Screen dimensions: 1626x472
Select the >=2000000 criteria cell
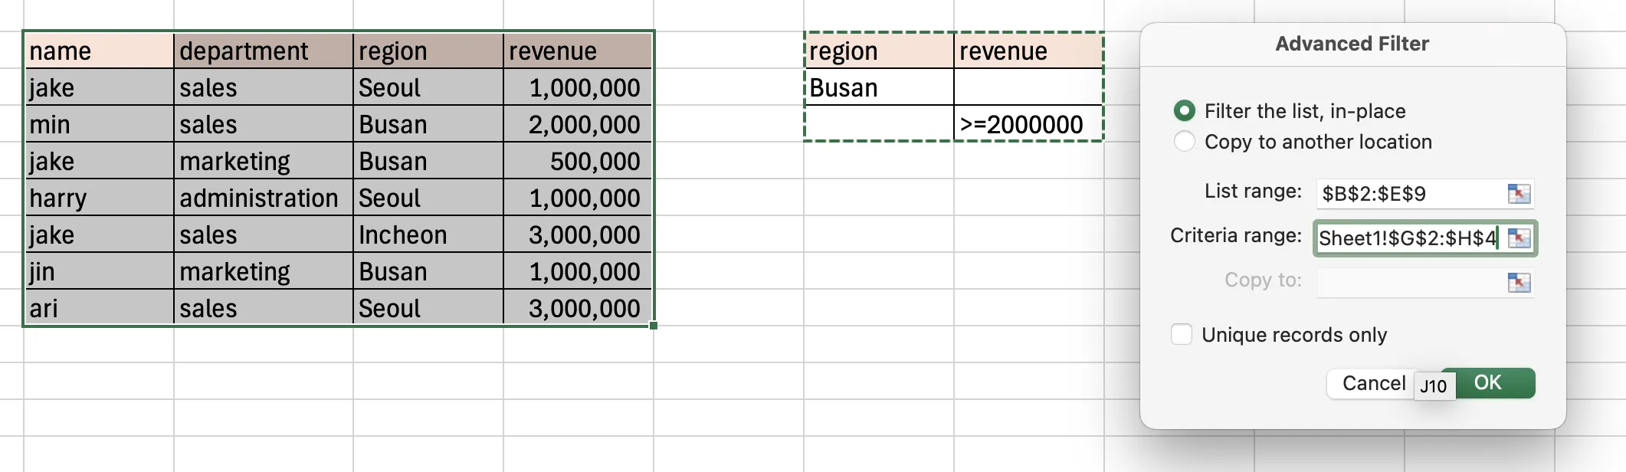(x=1028, y=124)
